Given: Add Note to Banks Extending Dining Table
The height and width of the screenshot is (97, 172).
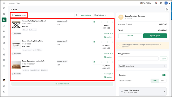Looking at the screenshot, I should click(108, 57).
